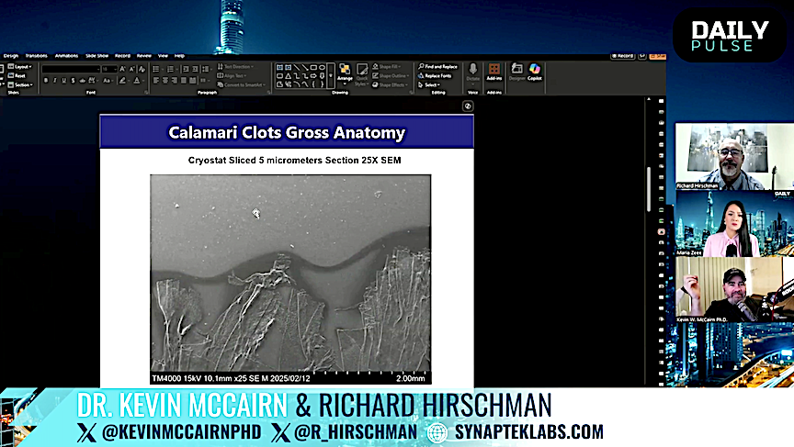Open the font name combo box
The image size is (794, 447).
pos(70,69)
